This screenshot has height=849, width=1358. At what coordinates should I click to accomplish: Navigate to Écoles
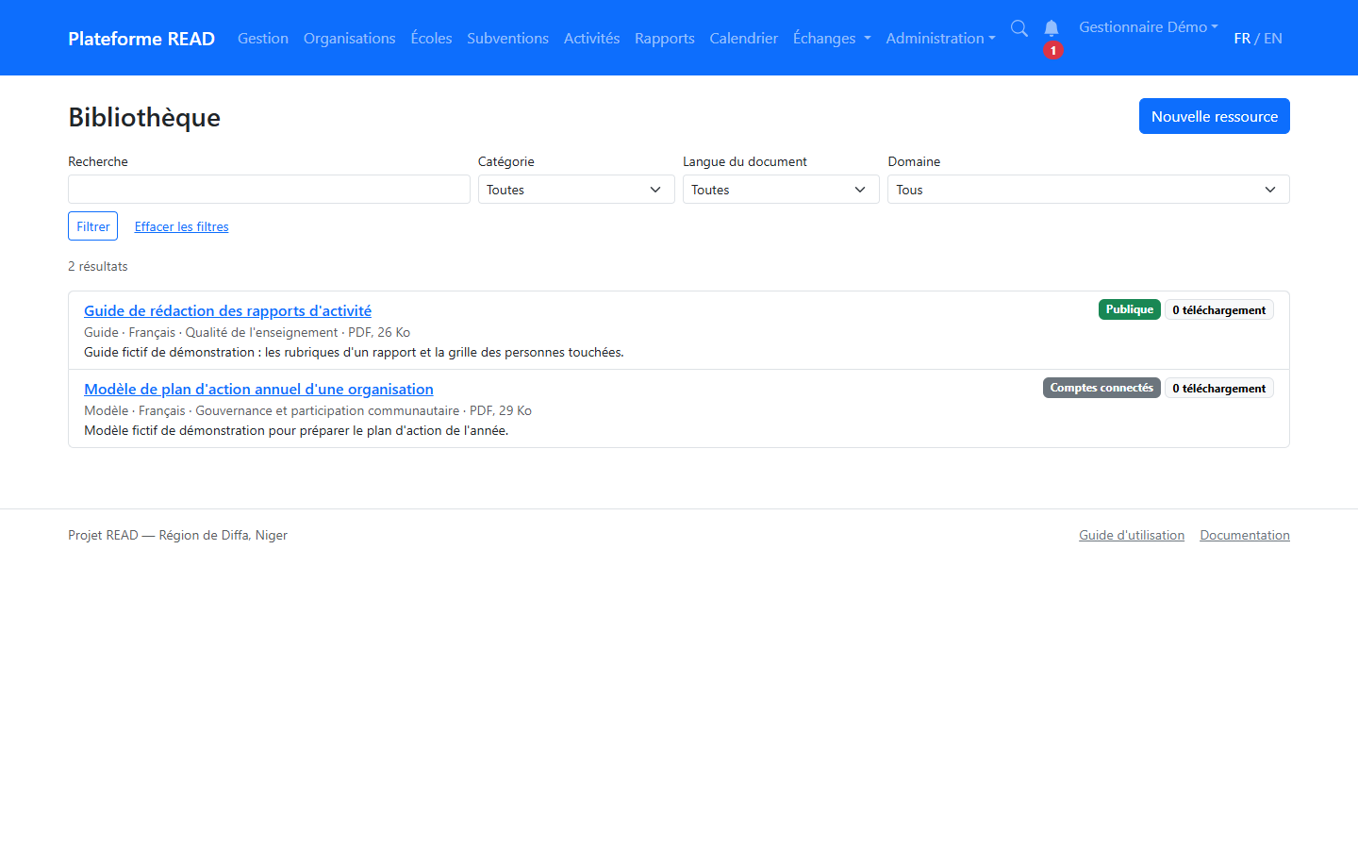point(431,39)
